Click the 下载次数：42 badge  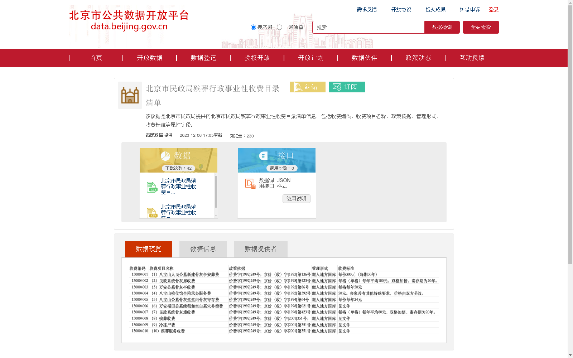(178, 168)
